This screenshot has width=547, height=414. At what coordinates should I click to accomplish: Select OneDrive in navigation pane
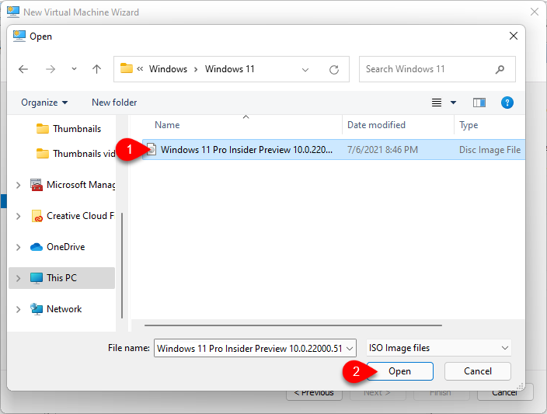[x=57, y=247]
